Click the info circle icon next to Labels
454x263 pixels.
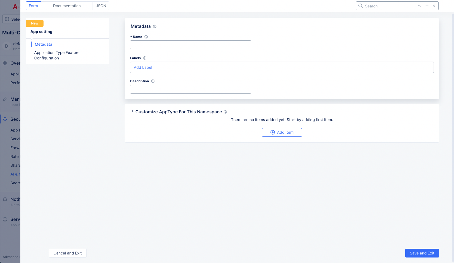144,58
